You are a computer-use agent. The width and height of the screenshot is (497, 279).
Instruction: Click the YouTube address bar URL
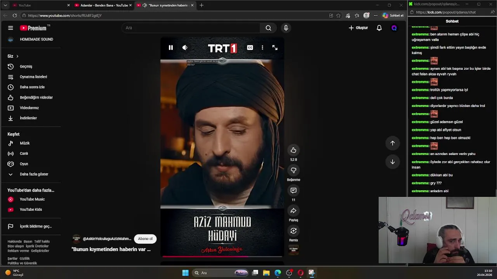[65, 15]
